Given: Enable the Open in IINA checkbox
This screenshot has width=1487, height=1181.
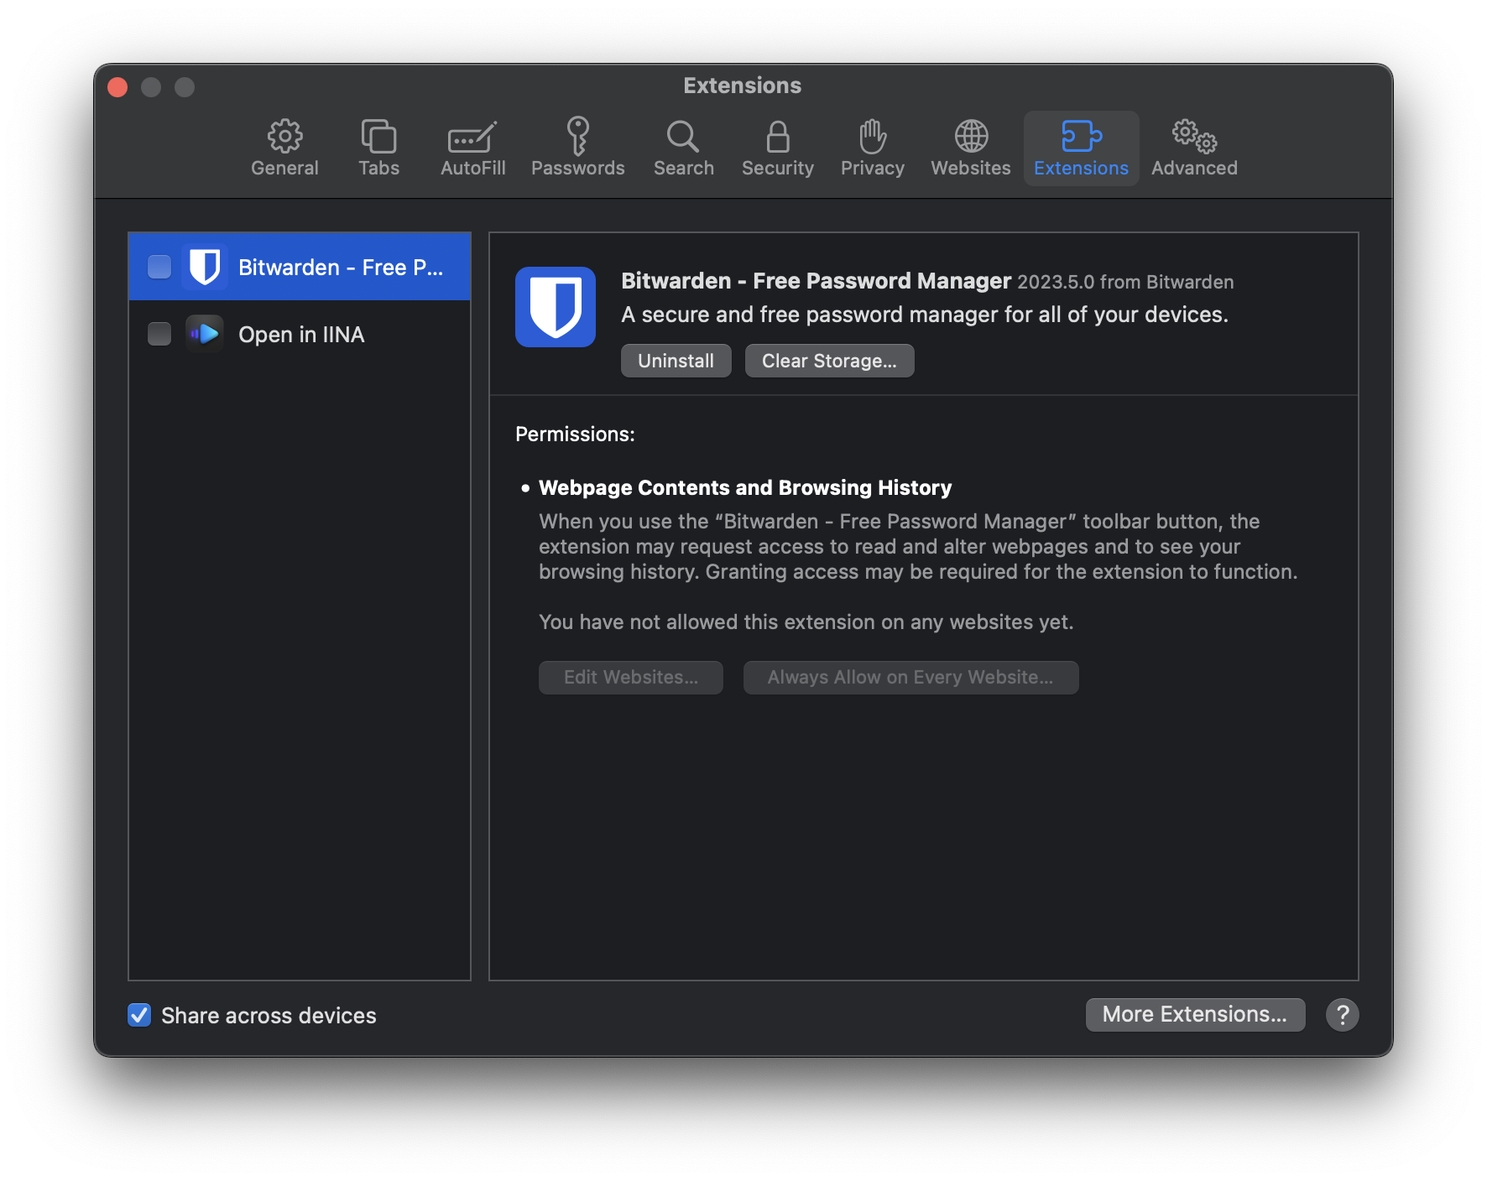Looking at the screenshot, I should coord(159,334).
